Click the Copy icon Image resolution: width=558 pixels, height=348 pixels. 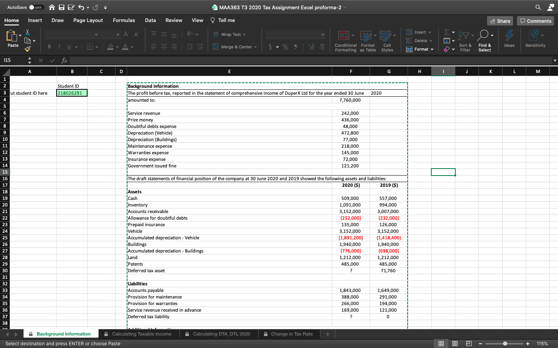28,41
